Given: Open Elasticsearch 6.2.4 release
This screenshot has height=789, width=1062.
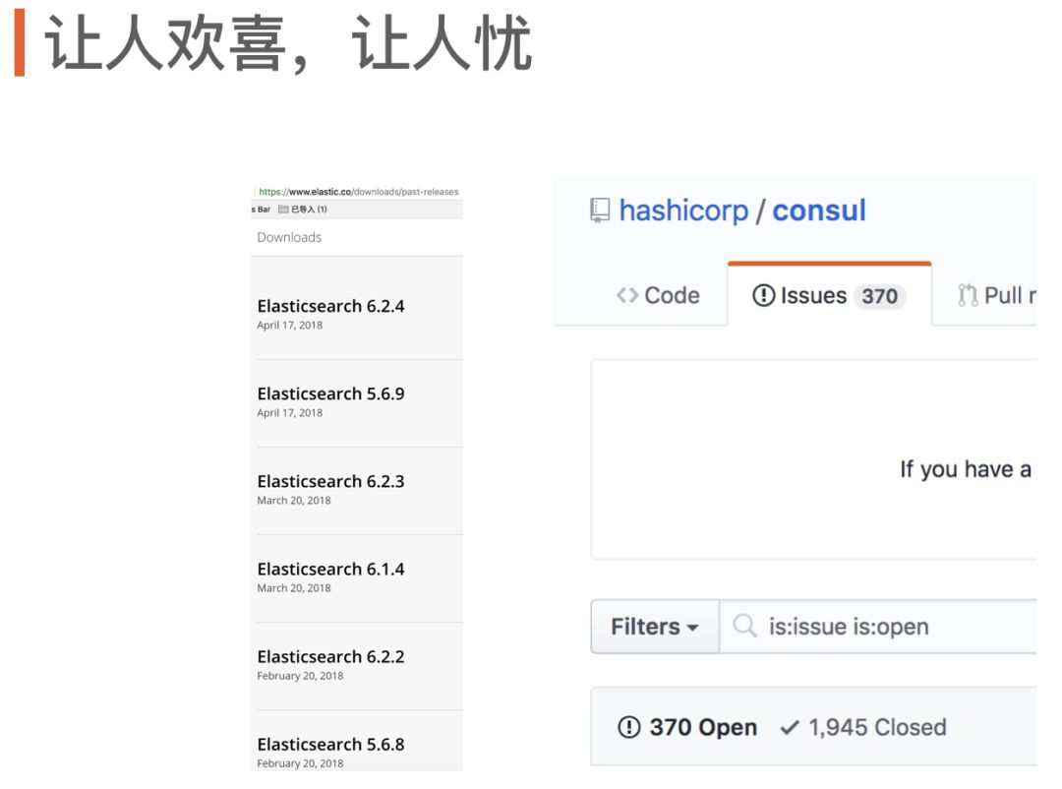Looking at the screenshot, I should coord(330,306).
